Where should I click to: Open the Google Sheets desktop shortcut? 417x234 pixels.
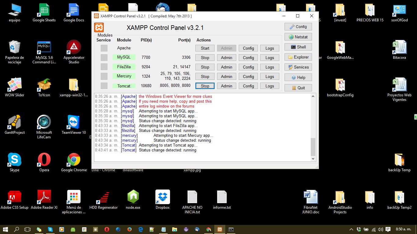44,12
